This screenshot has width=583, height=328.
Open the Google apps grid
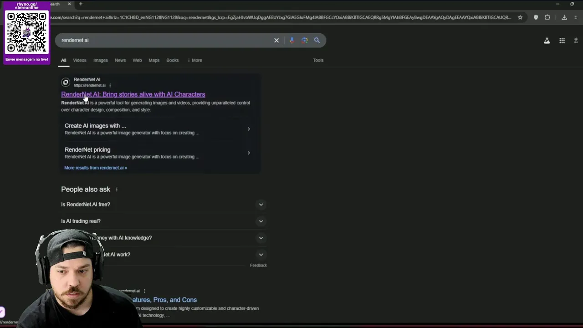[x=562, y=41]
